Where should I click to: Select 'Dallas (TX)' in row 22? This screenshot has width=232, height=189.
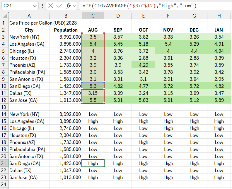pos(29,170)
